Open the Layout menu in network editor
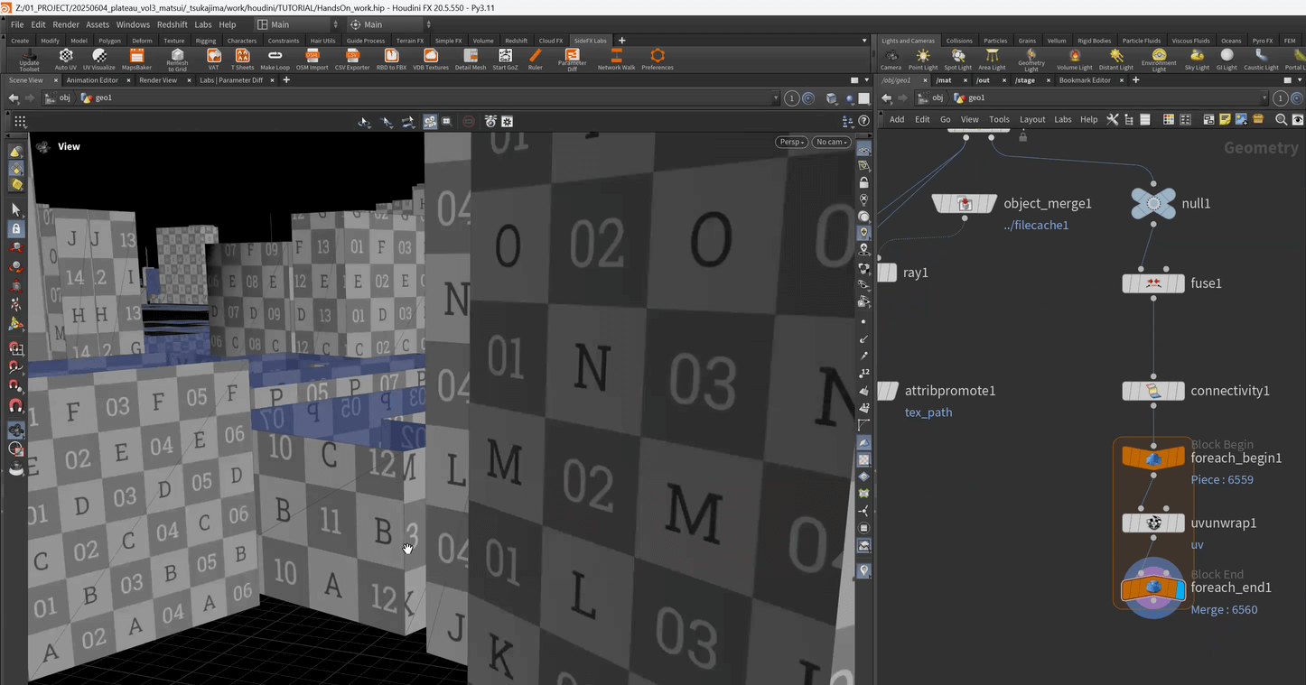The image size is (1306, 685). (x=1031, y=119)
